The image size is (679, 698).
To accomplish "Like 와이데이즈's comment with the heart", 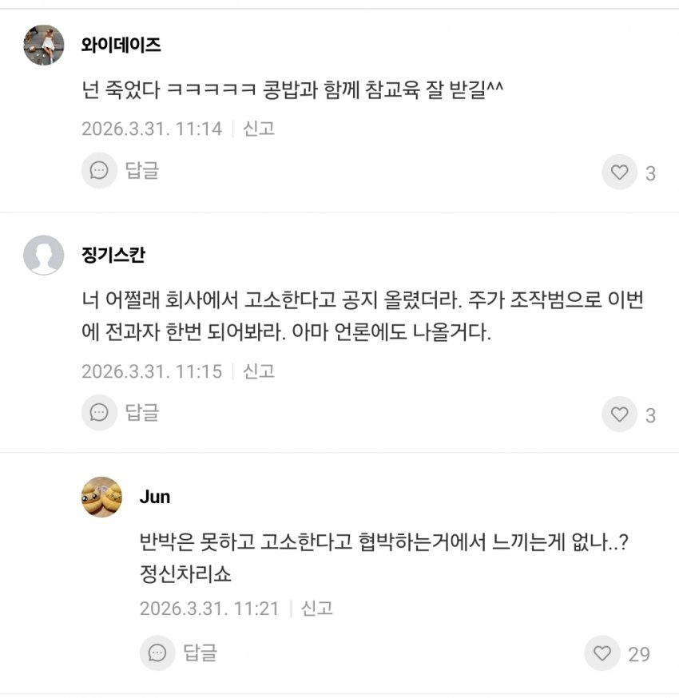I will pyautogui.click(x=619, y=172).
